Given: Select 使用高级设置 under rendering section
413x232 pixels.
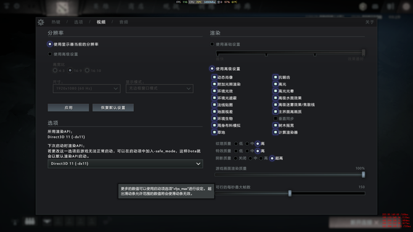Looking at the screenshot, I should [x=212, y=69].
